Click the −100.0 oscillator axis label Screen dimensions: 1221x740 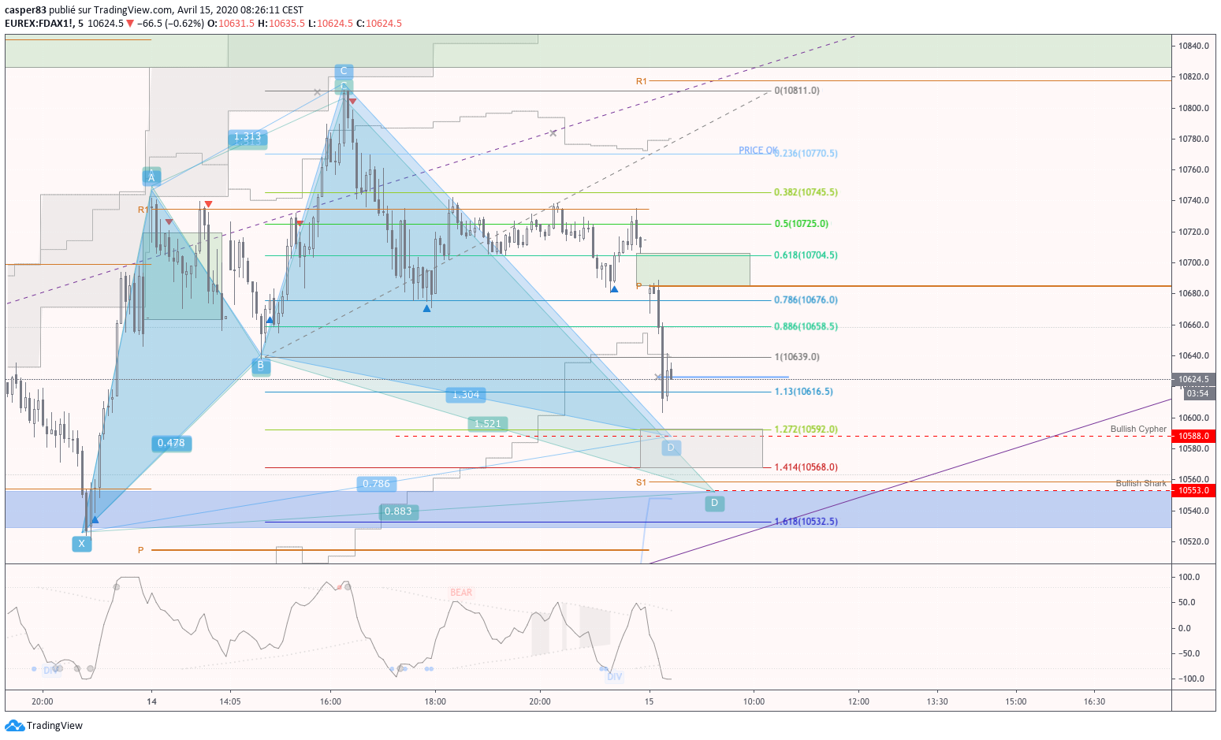pos(1191,679)
